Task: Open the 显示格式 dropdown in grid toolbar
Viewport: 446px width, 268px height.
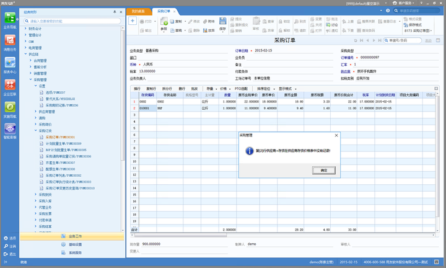Action: pyautogui.click(x=287, y=88)
